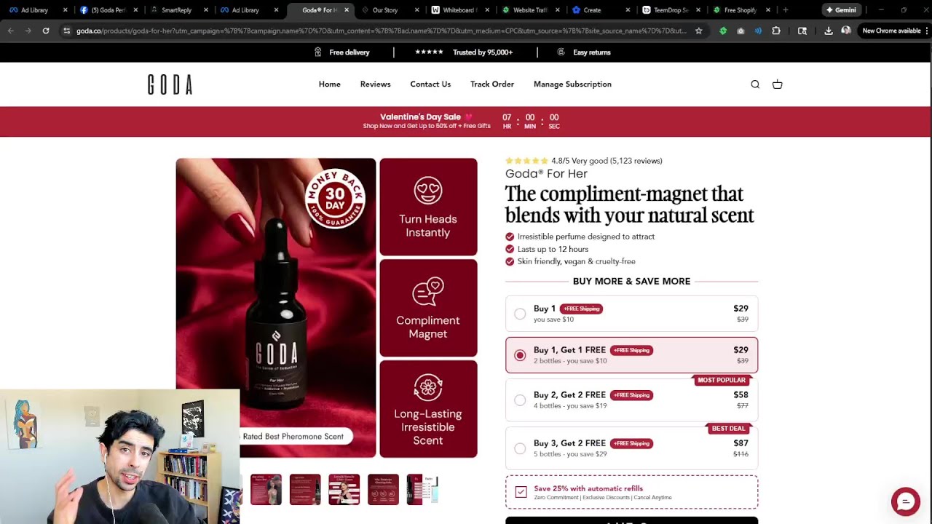Image resolution: width=932 pixels, height=524 pixels.
Task: Click the five-star rating icons
Action: coord(526,161)
